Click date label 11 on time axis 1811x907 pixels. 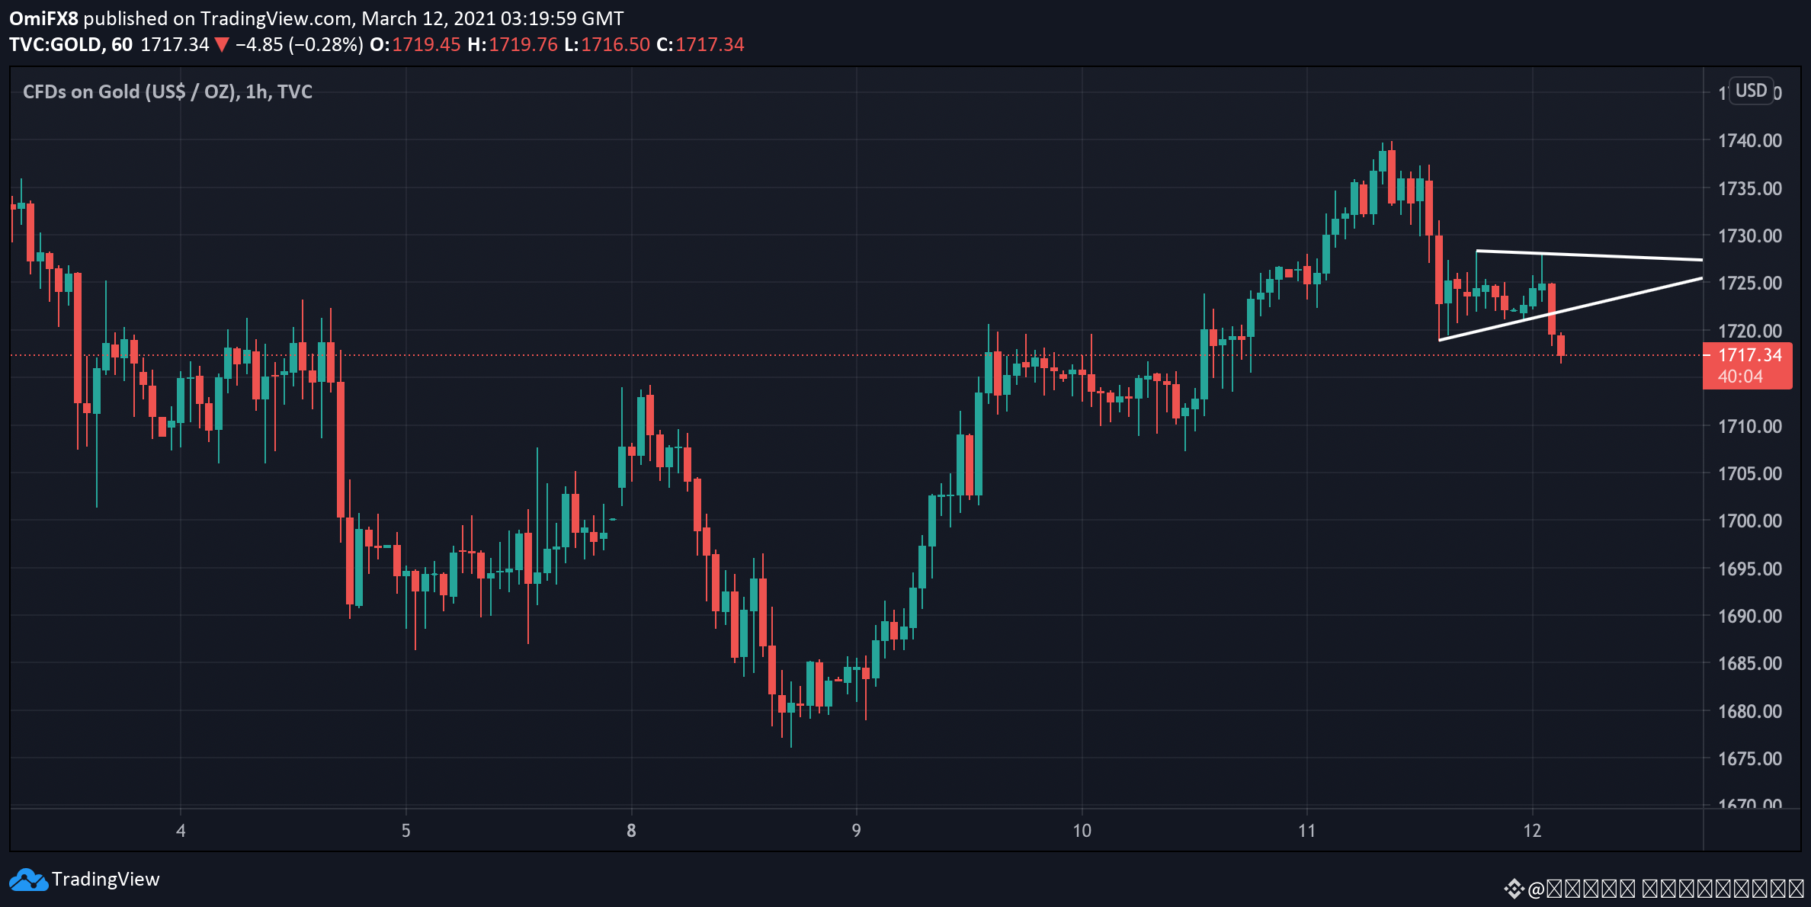pos(1306,831)
